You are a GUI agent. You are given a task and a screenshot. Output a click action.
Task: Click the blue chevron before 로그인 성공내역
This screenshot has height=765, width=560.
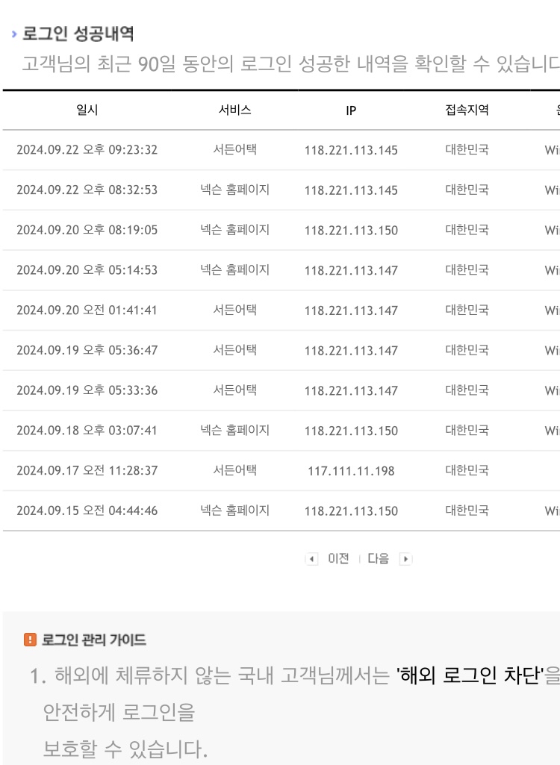pos(14,34)
